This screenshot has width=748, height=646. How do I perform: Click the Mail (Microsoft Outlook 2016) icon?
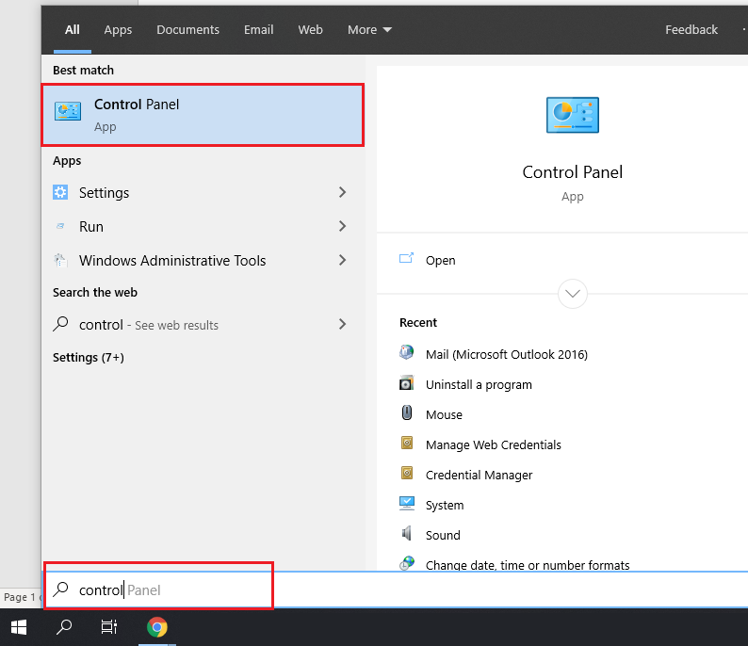tap(406, 353)
